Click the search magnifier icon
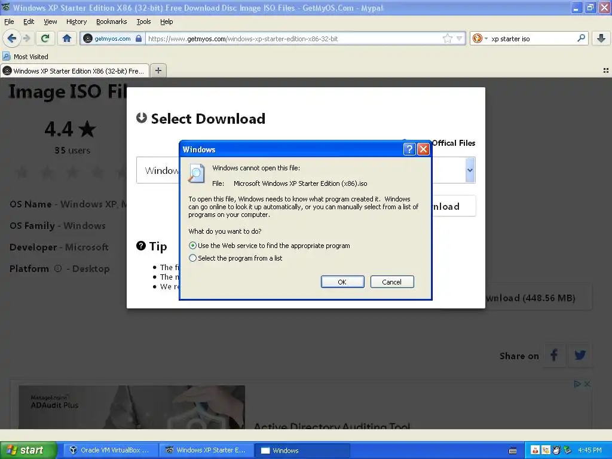The height and width of the screenshot is (459, 612). [x=581, y=38]
